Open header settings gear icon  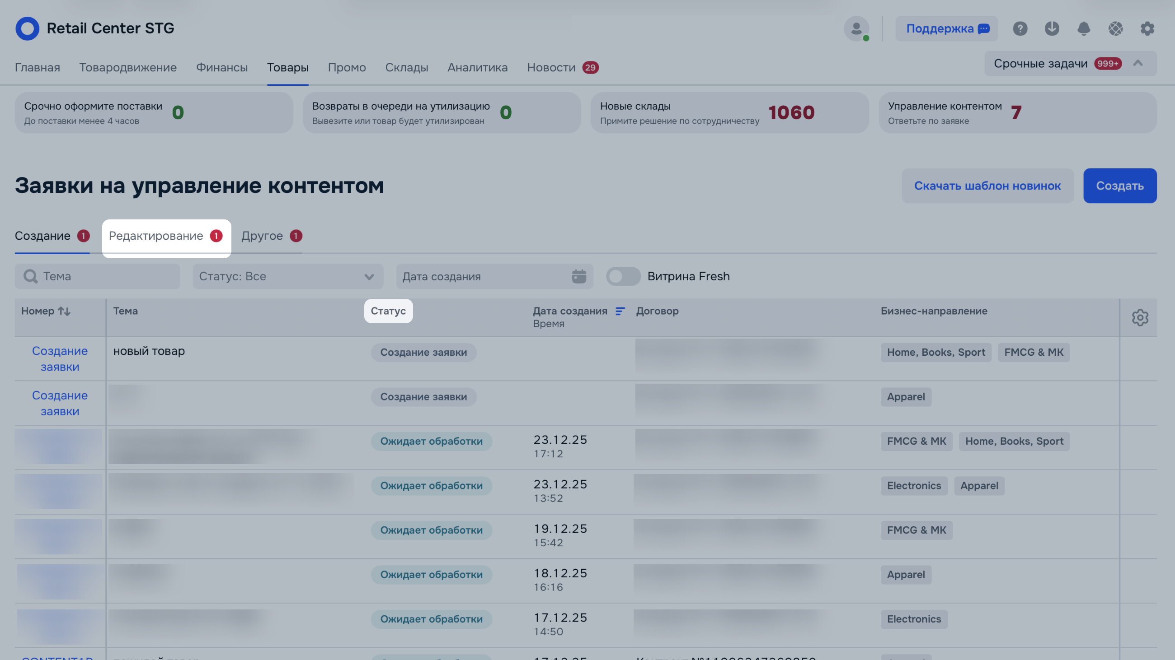click(1147, 29)
